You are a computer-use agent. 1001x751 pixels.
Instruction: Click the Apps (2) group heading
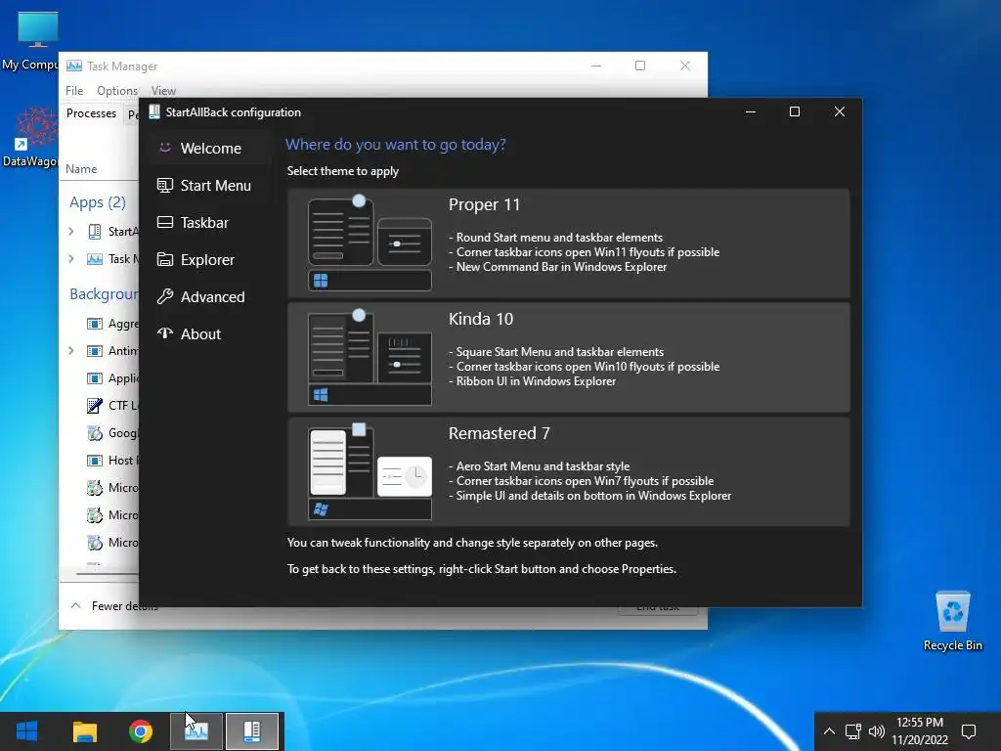click(98, 202)
